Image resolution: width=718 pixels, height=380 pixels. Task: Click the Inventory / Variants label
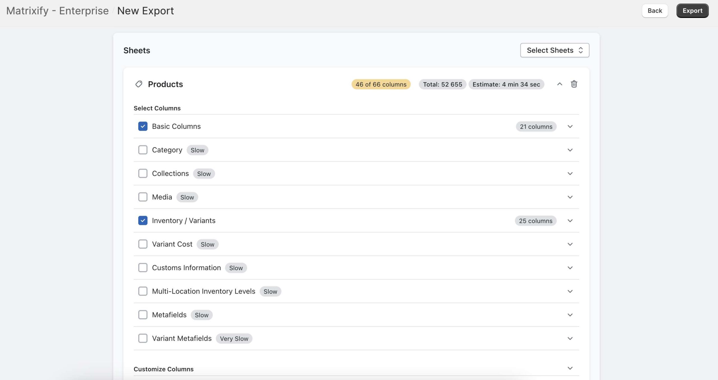click(184, 220)
